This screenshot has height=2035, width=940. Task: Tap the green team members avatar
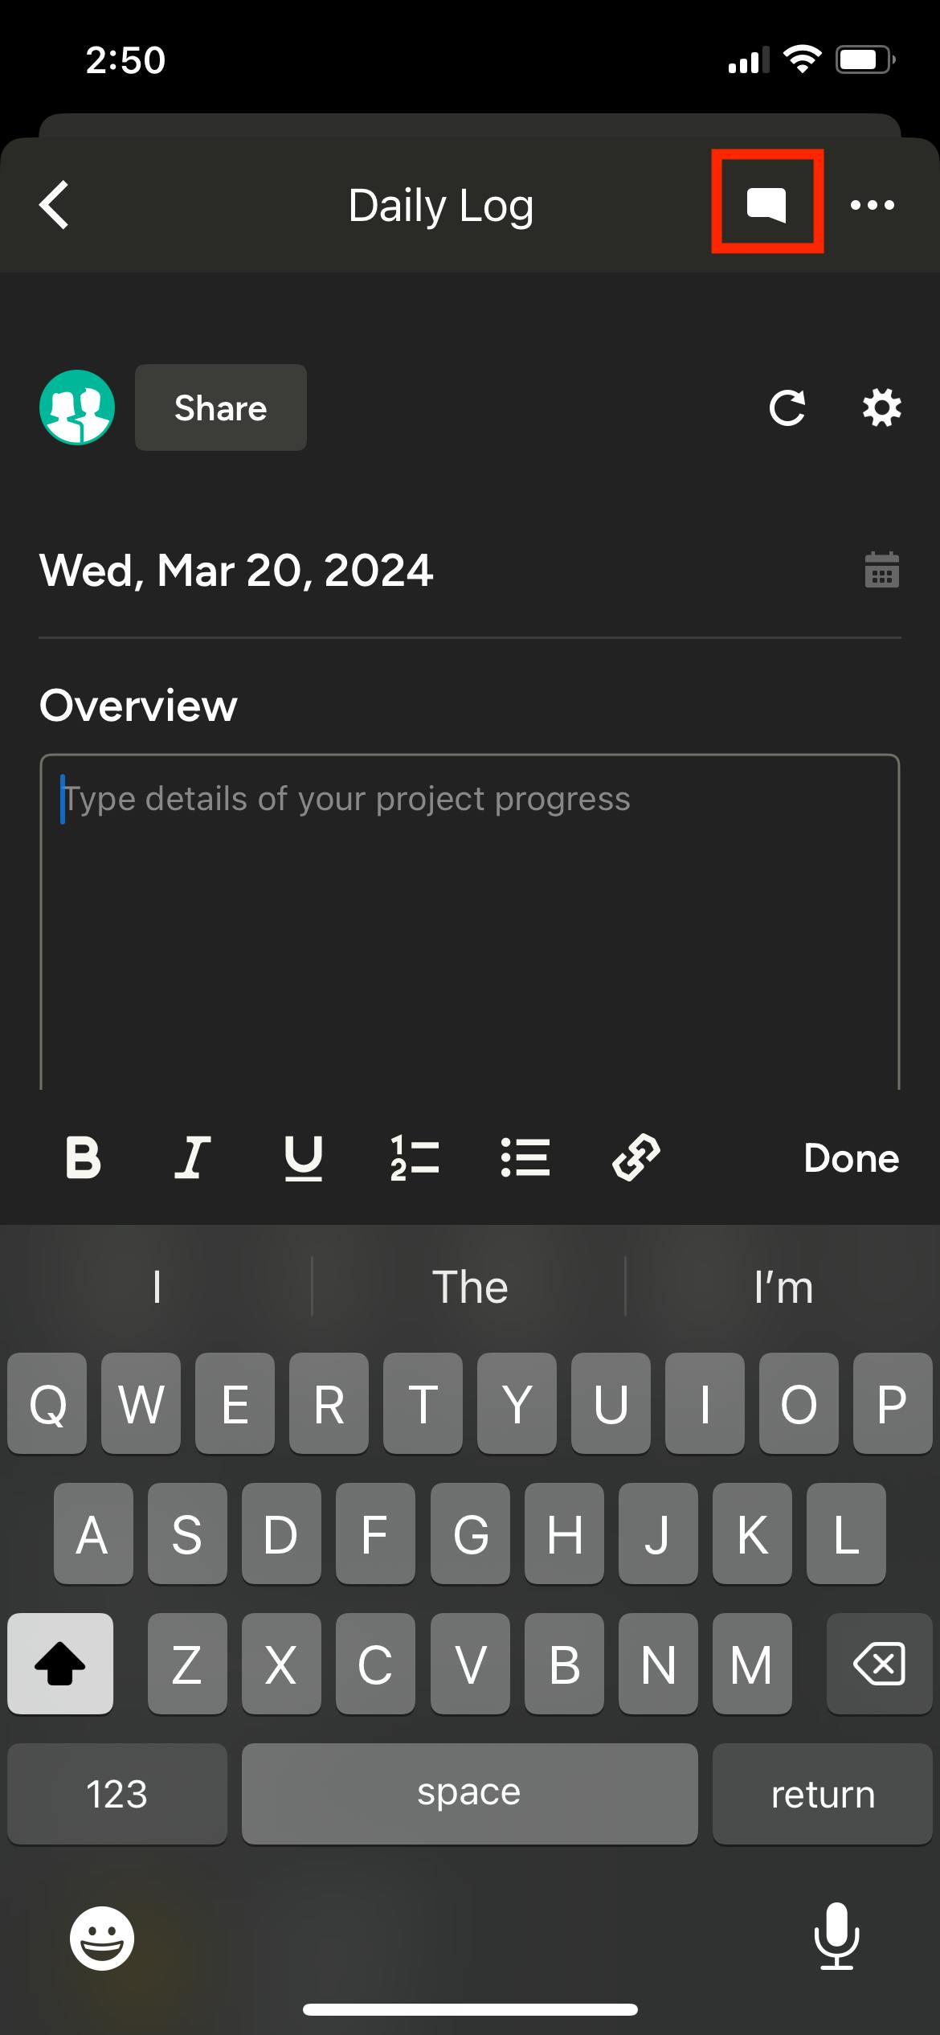[x=77, y=407]
